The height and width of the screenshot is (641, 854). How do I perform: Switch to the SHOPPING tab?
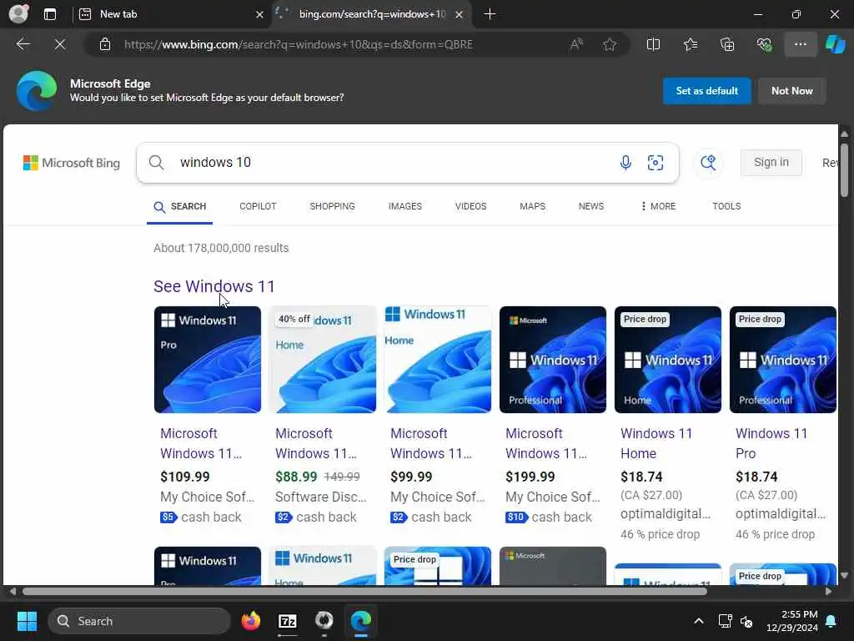point(332,206)
